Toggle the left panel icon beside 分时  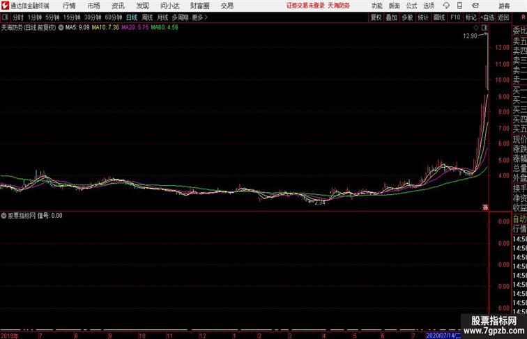coord(5,17)
